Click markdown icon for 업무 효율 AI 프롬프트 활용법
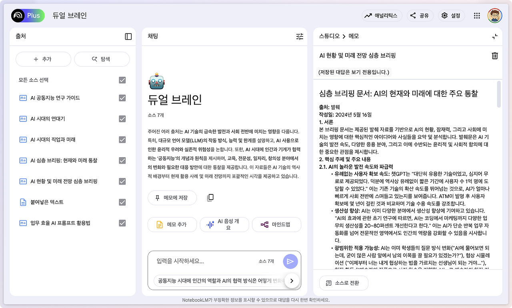The height and width of the screenshot is (308, 512). pos(23,223)
